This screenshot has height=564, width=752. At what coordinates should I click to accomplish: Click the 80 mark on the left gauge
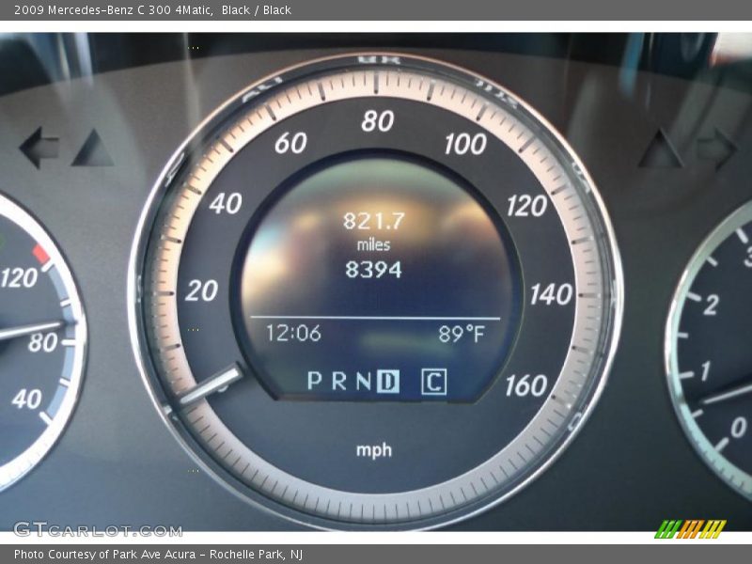42,342
